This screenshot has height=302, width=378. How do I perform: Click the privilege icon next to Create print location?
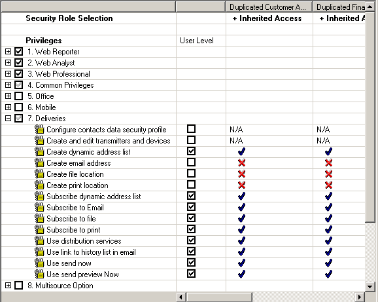[x=39, y=185]
